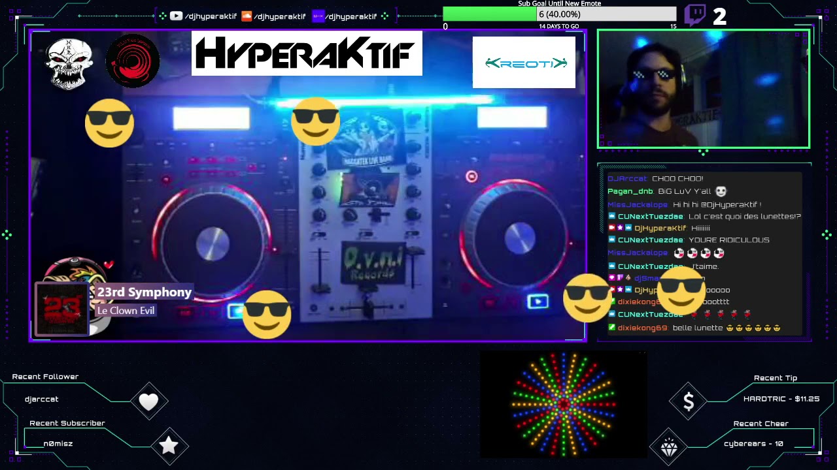Image resolution: width=837 pixels, height=470 pixels.
Task: Click the white skull logo
Action: (x=69, y=63)
